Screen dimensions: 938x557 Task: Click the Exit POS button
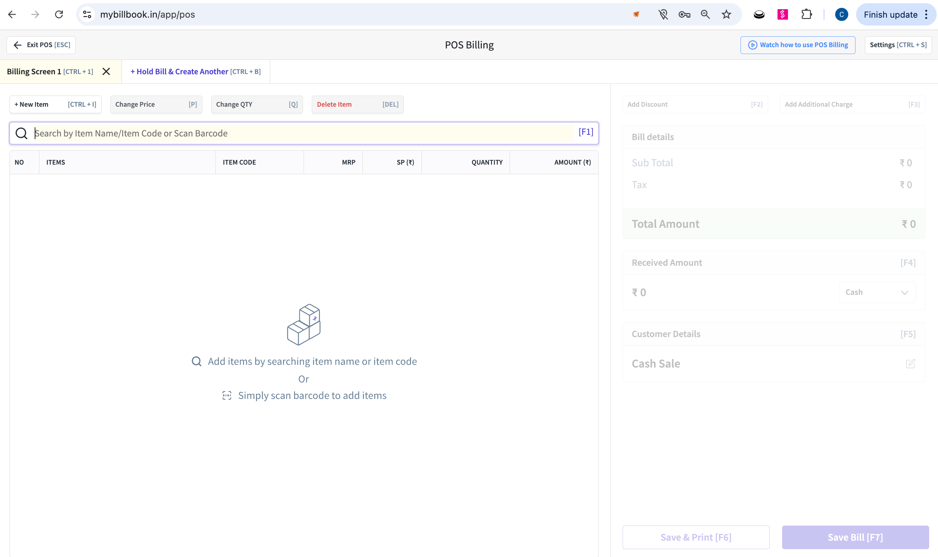(x=41, y=45)
